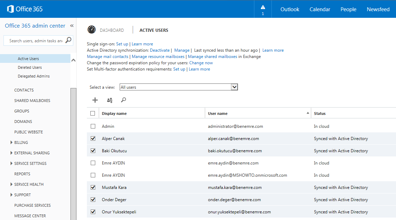Toggle the select all users checkbox
Image resolution: width=396 pixels, height=220 pixels.
[x=93, y=113]
